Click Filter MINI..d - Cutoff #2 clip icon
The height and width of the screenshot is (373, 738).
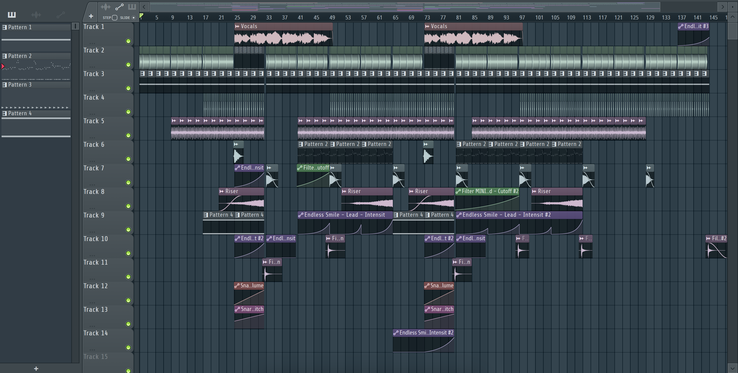pyautogui.click(x=458, y=191)
